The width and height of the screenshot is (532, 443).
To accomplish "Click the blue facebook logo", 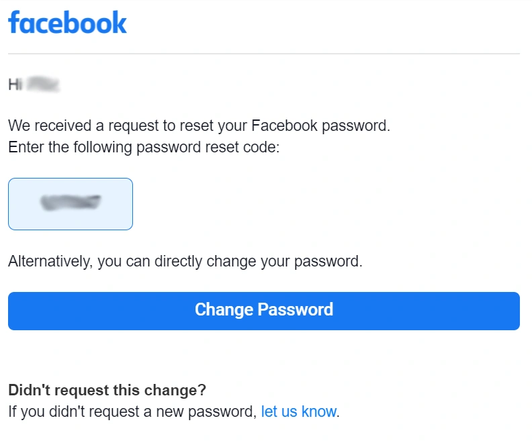I will coord(68,22).
